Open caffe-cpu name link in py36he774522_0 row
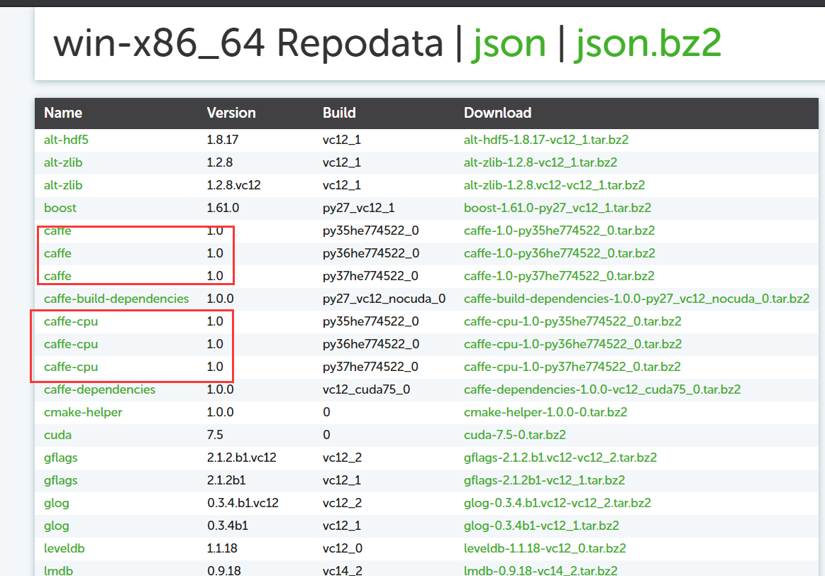The height and width of the screenshot is (576, 825). point(70,344)
